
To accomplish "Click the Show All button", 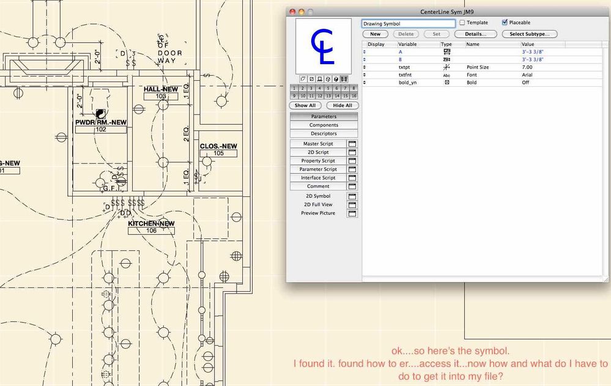I will point(305,105).
